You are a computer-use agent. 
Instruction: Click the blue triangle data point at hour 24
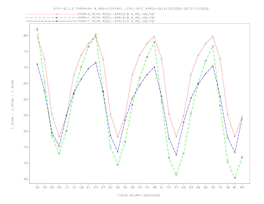coord(96,62)
